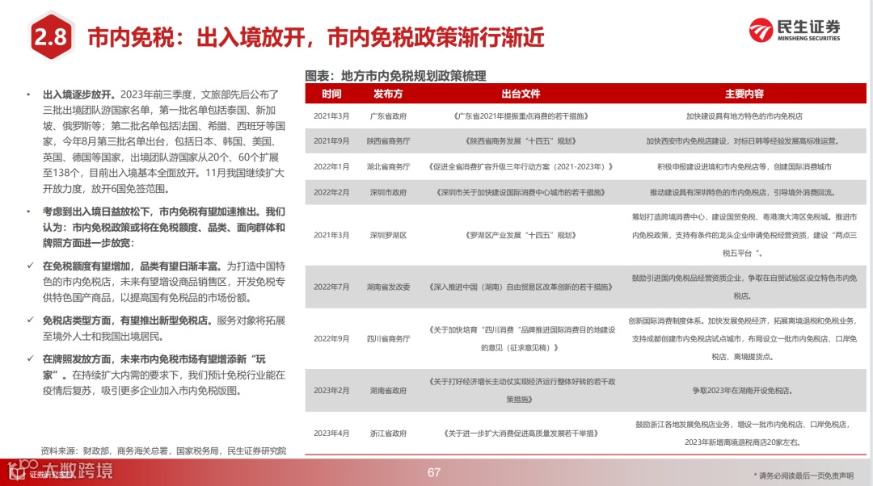Select slide title 市内免税：出入境放开

[x=316, y=37]
